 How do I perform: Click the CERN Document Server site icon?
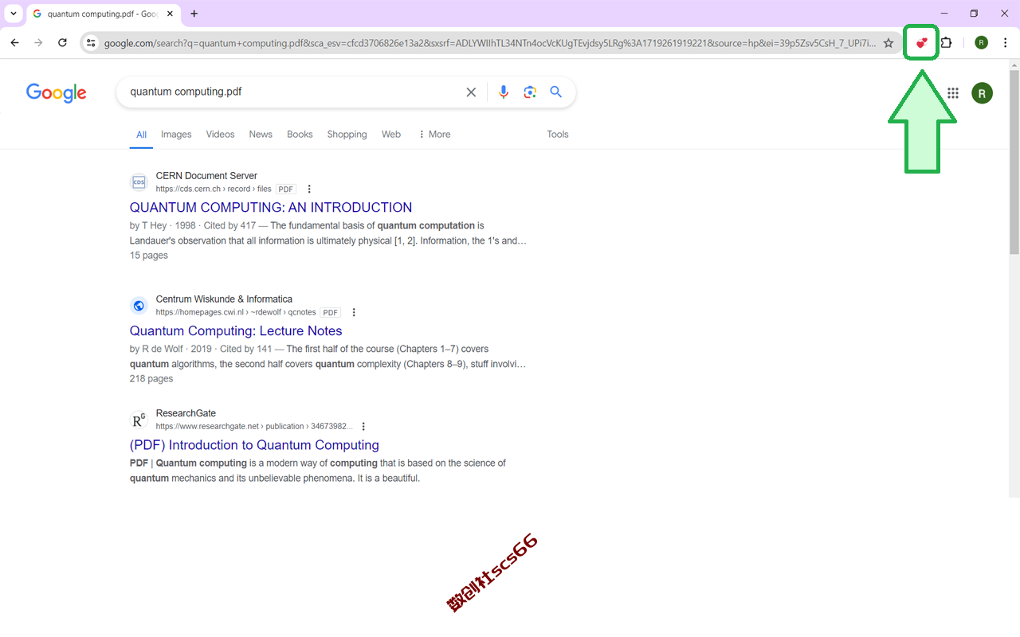[x=139, y=182]
